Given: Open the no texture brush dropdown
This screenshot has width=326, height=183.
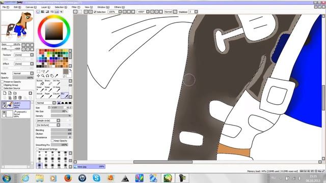Looking at the screenshot, I should coord(48,125).
